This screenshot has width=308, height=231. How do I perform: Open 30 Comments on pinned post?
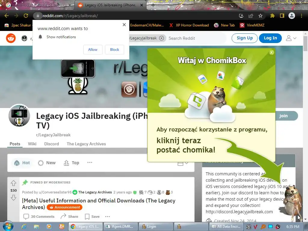39,217
